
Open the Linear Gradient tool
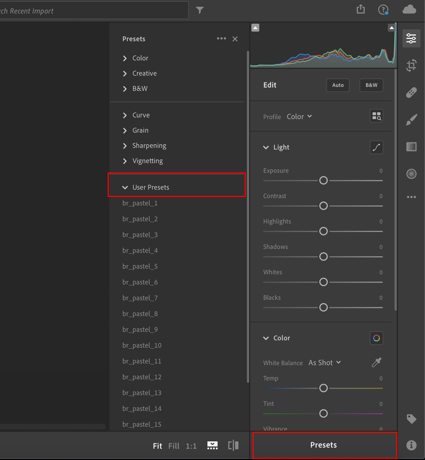coord(411,147)
